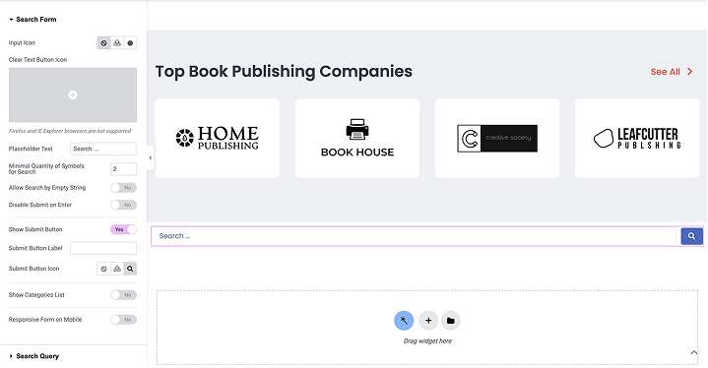This screenshot has width=708, height=368.
Task: Collapse the Search Form section
Action: click(32, 20)
